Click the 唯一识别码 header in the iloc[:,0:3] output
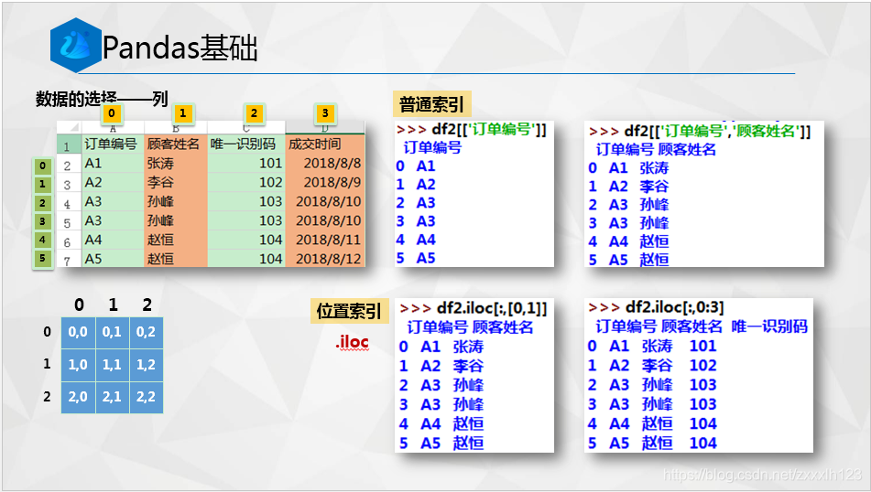 coord(769,326)
